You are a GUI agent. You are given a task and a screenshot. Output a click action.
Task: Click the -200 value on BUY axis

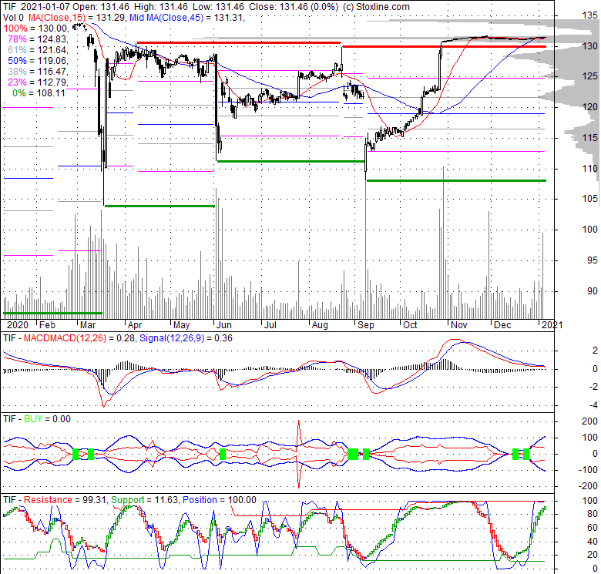[x=589, y=486]
